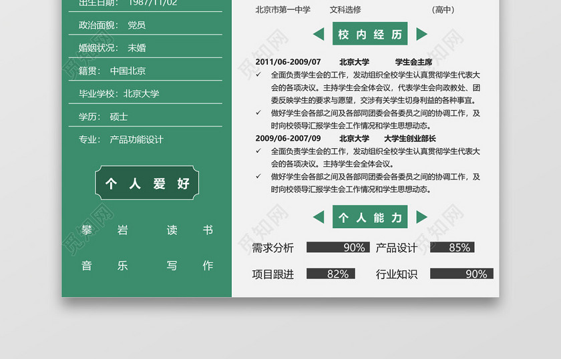Select the 校内经历 section heading
Viewport: 561px width, 359px height.
tap(370, 33)
